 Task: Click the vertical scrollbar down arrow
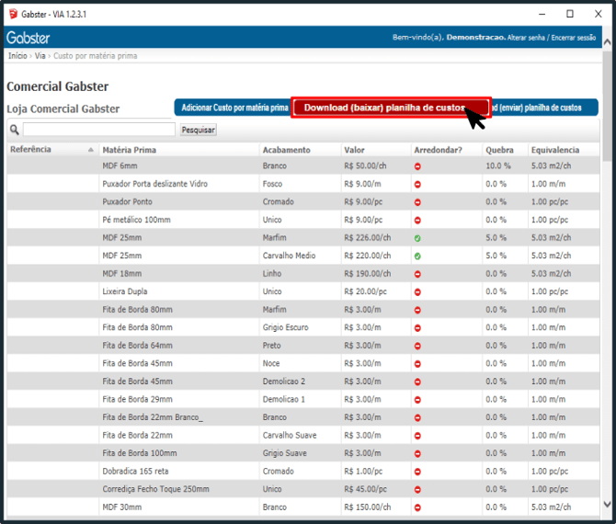(607, 504)
